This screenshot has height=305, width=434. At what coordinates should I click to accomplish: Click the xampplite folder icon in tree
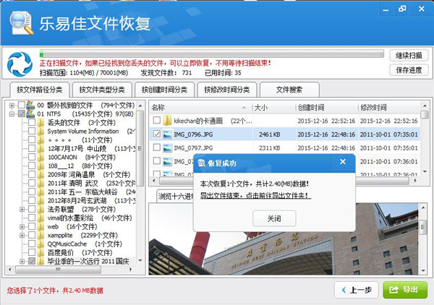pyautogui.click(x=41, y=235)
